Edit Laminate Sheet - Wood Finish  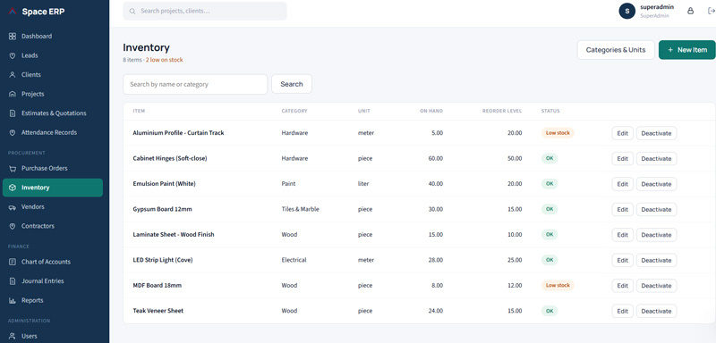tap(622, 235)
